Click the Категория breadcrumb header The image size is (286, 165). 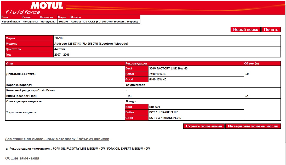click(48, 17)
